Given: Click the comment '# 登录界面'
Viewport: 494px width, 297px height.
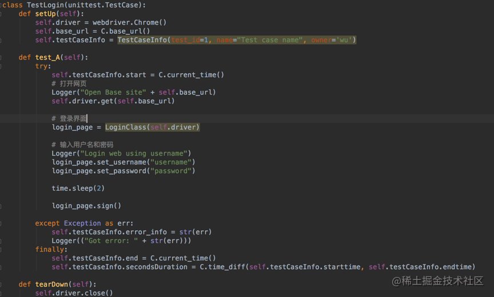Looking at the screenshot, I should pos(69,119).
